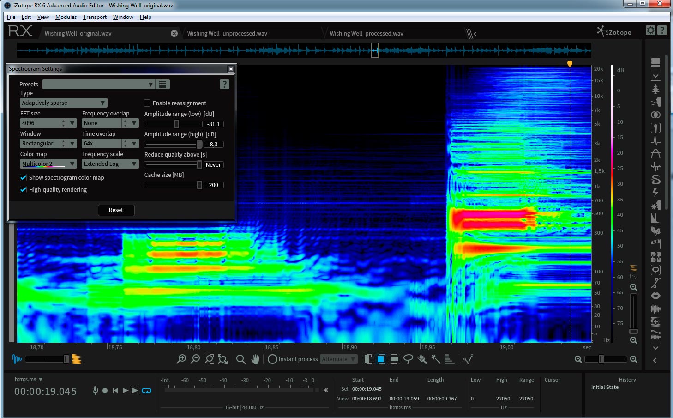This screenshot has height=418, width=673.
Task: Toggle loop playback
Action: click(147, 391)
